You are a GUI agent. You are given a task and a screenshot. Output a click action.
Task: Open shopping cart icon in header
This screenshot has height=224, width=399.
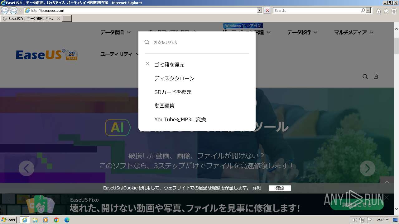[x=376, y=76]
